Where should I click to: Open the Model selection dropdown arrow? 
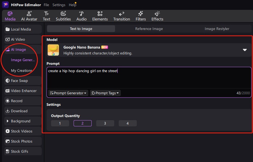pos(245,50)
